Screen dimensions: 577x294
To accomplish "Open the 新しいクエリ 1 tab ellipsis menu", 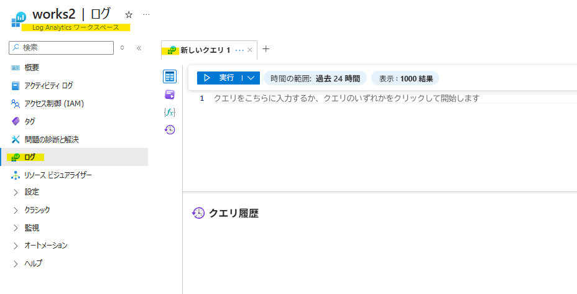I will coord(240,50).
